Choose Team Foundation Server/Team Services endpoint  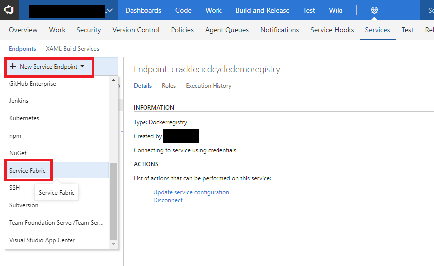(57, 223)
